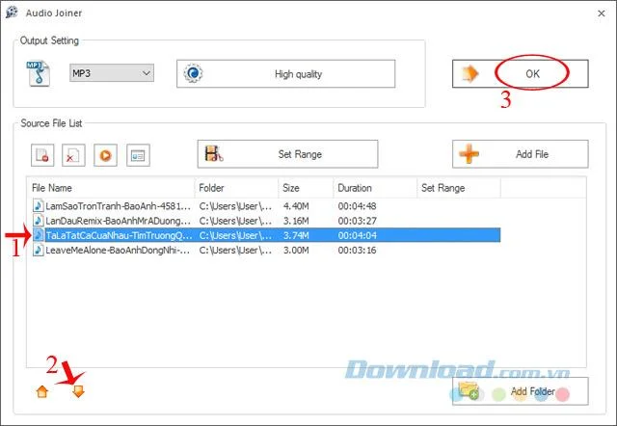617x426 pixels.
Task: Select the LeaveMeAlone-BaoAnhDongNhi file row
Action: point(266,251)
